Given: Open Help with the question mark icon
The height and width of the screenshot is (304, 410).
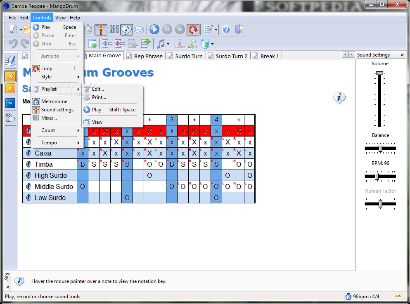Looking at the screenshot, I should [226, 30].
